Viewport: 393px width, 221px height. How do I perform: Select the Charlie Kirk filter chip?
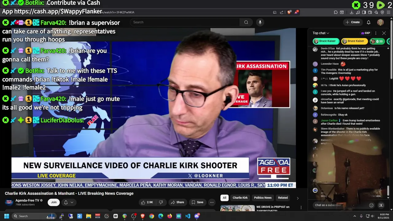click(x=240, y=198)
